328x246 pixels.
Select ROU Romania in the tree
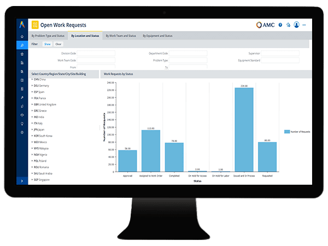point(41,167)
